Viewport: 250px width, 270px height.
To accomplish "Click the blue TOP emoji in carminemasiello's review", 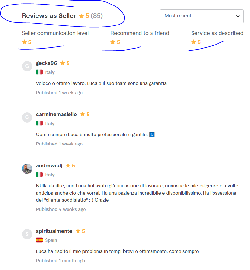I will (152, 135).
